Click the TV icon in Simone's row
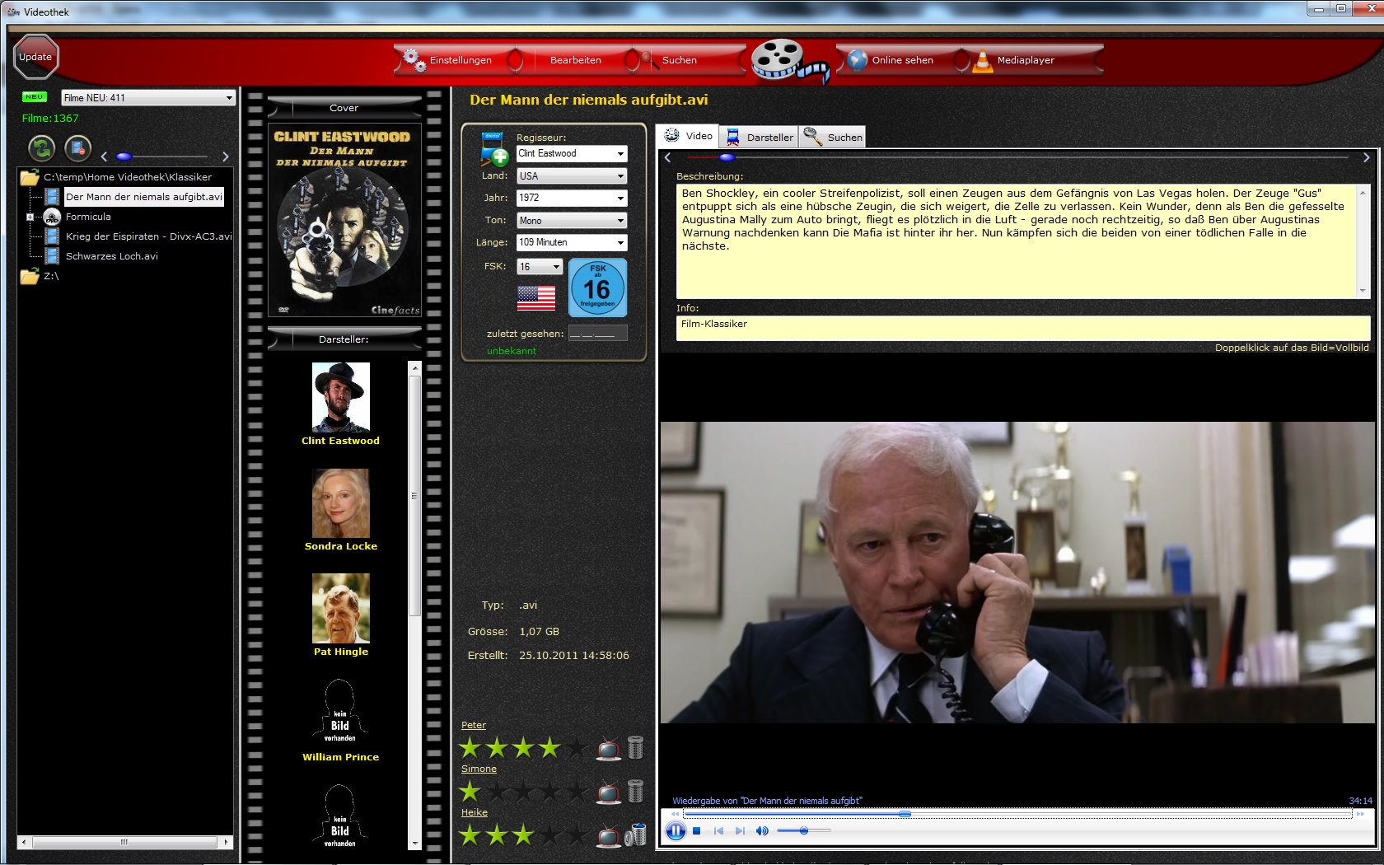This screenshot has height=865, width=1384. pyautogui.click(x=609, y=792)
